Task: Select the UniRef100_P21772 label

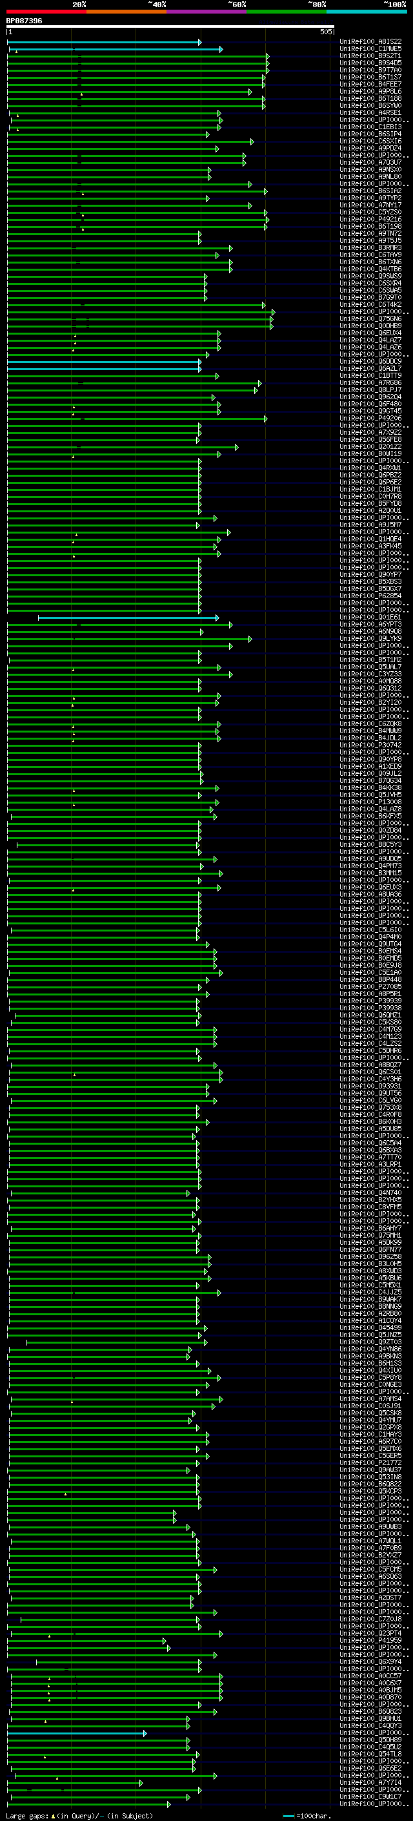Action: [370, 1463]
